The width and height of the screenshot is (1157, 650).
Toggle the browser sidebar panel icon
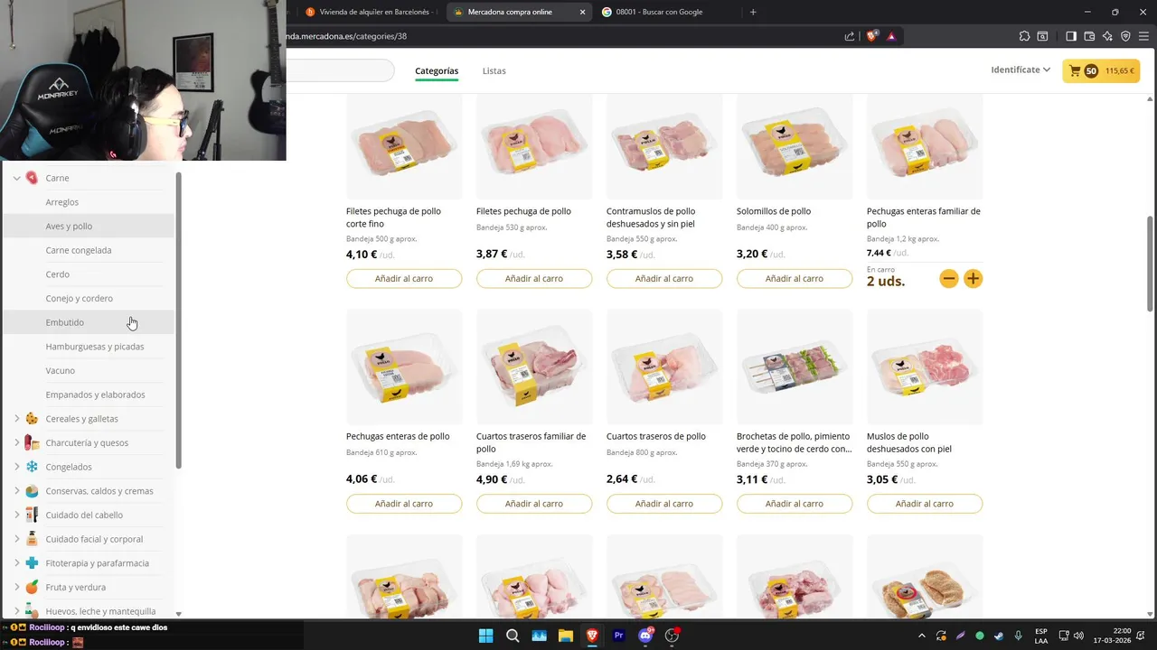click(1071, 36)
